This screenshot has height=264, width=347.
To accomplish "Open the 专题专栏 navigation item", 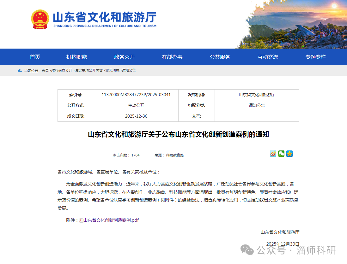I will (315, 57).
